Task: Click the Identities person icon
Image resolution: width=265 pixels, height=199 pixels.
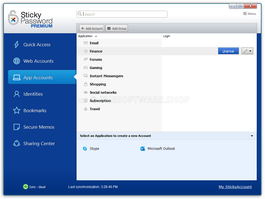Action: [x=17, y=94]
